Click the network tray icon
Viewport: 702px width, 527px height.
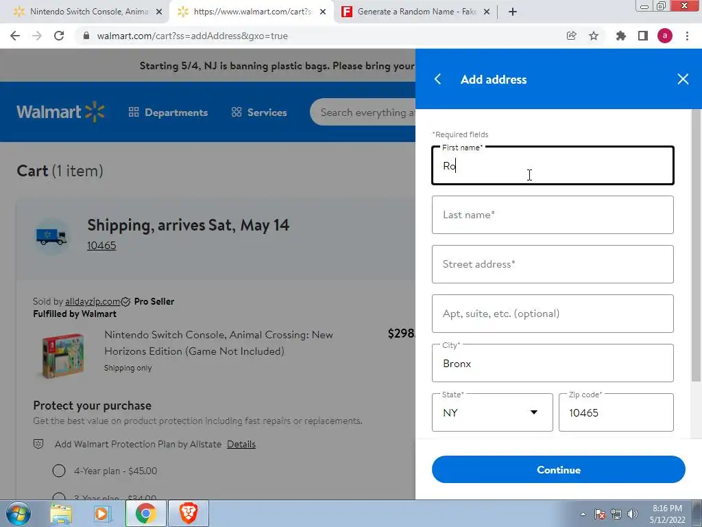tap(616, 514)
